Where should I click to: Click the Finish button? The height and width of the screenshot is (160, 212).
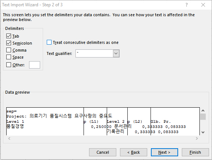tap(195, 152)
